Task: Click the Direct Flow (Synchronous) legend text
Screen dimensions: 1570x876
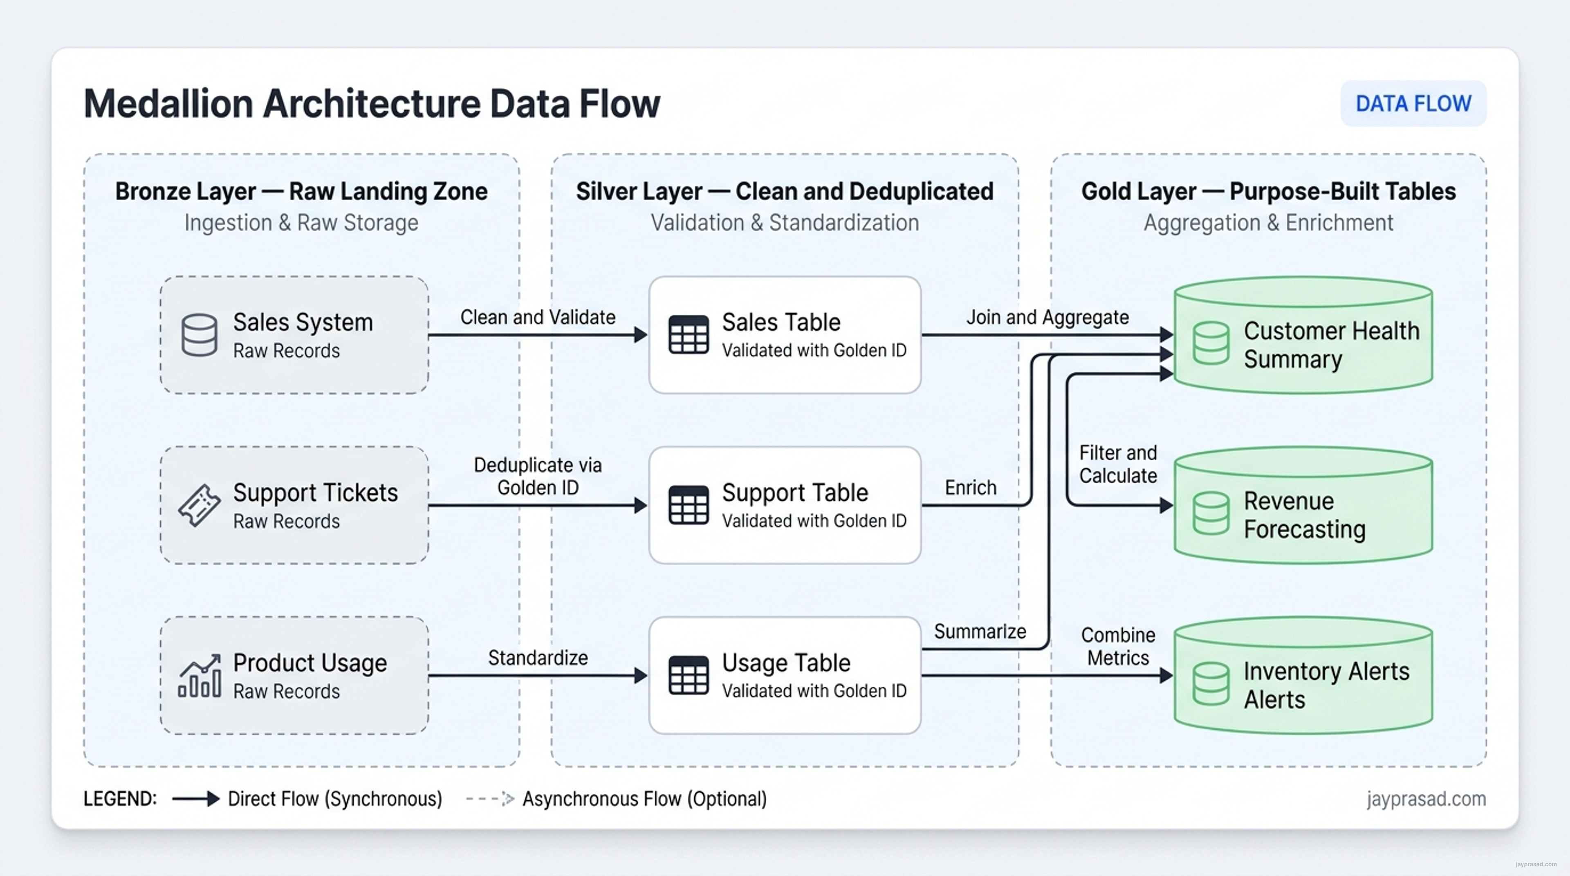Action: 334,799
